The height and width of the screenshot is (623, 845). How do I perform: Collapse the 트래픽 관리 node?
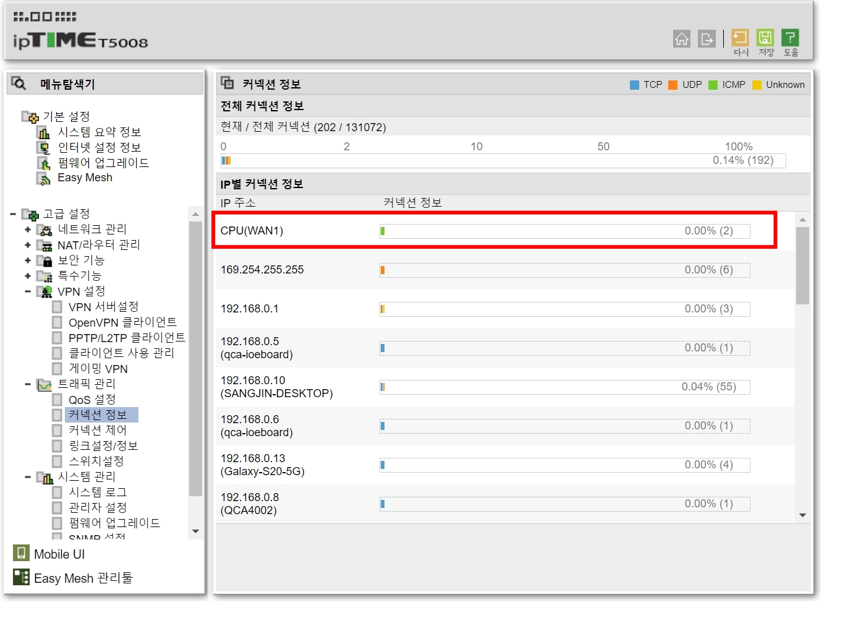(x=28, y=384)
